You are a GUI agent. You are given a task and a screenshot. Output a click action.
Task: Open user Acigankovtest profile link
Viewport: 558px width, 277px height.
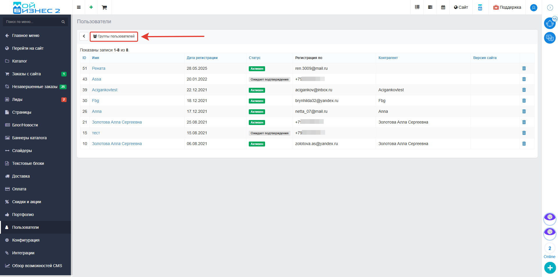[x=105, y=90]
